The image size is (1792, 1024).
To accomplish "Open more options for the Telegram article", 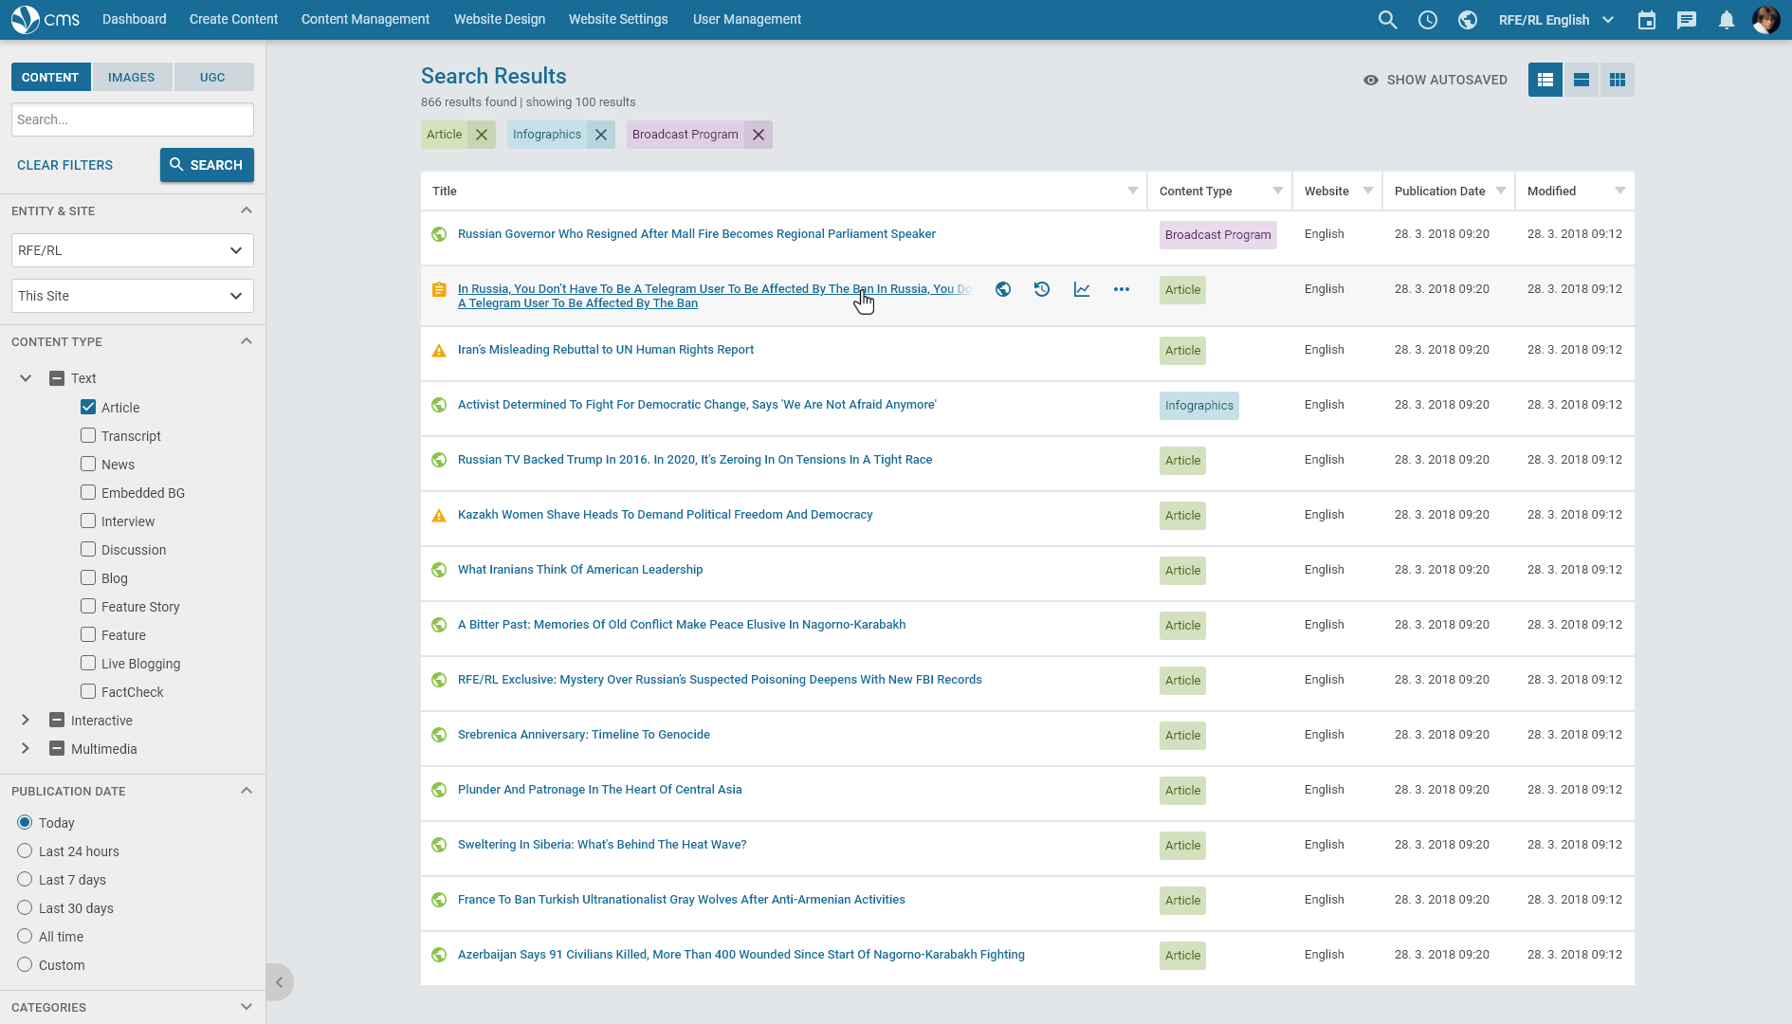I will pos(1122,289).
